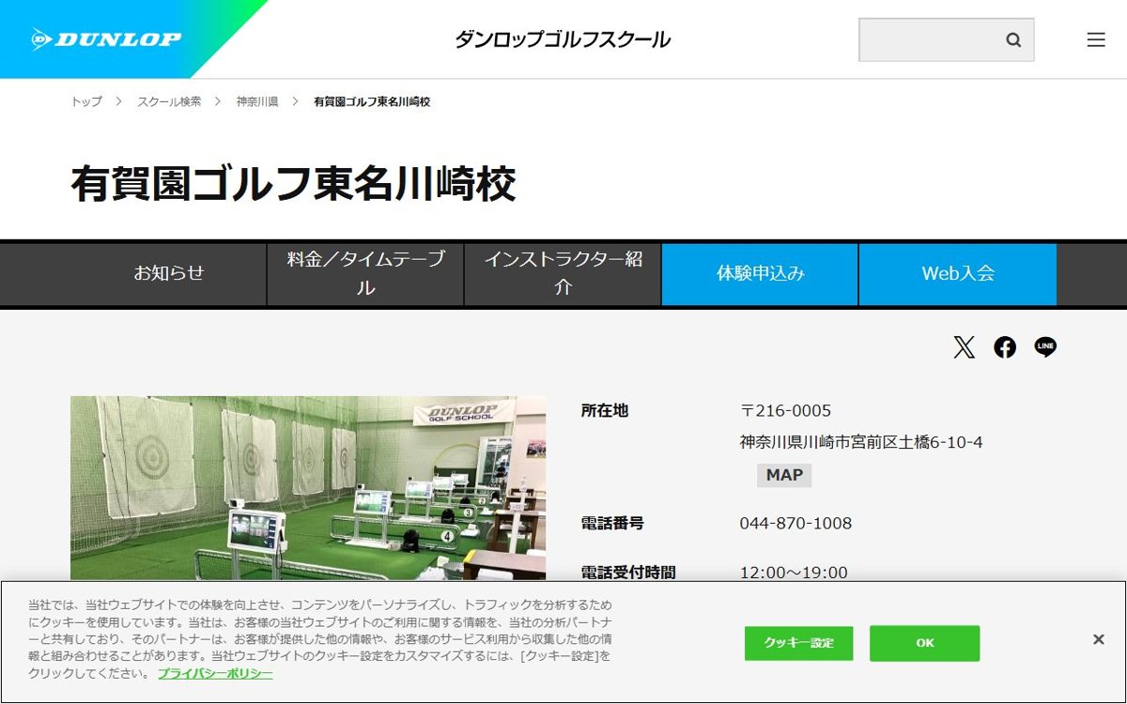Open the インストラクター紹介 tab
Viewport: 1127px width, 704px height.
click(563, 274)
